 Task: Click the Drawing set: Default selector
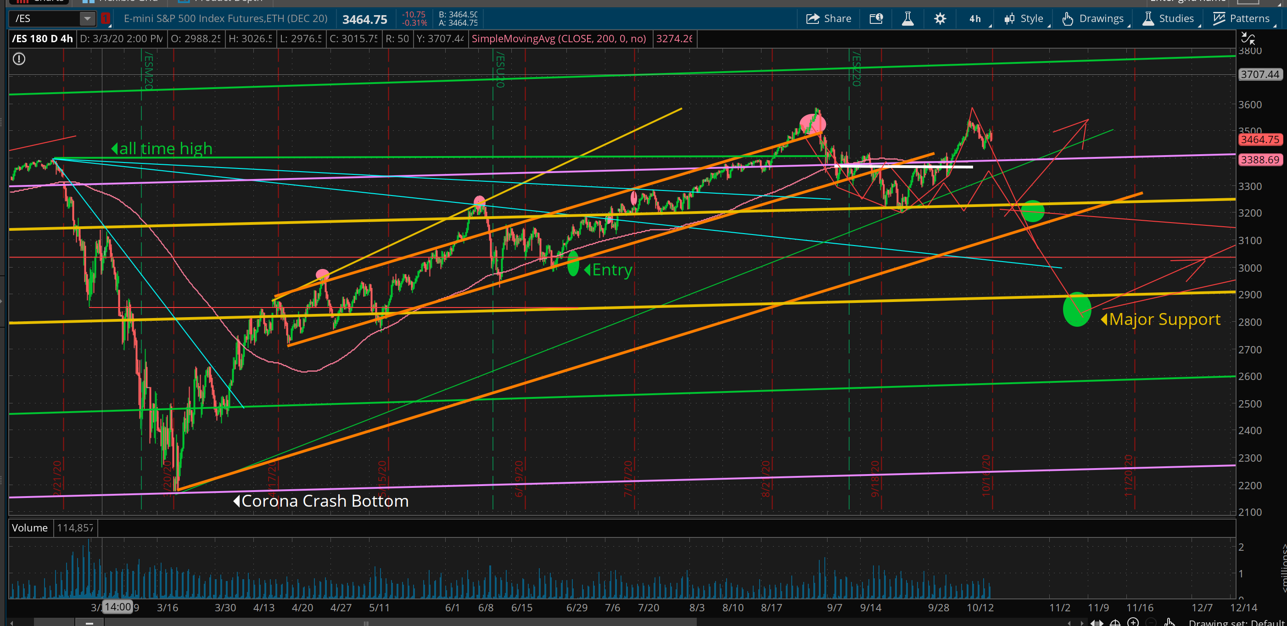(x=1237, y=622)
